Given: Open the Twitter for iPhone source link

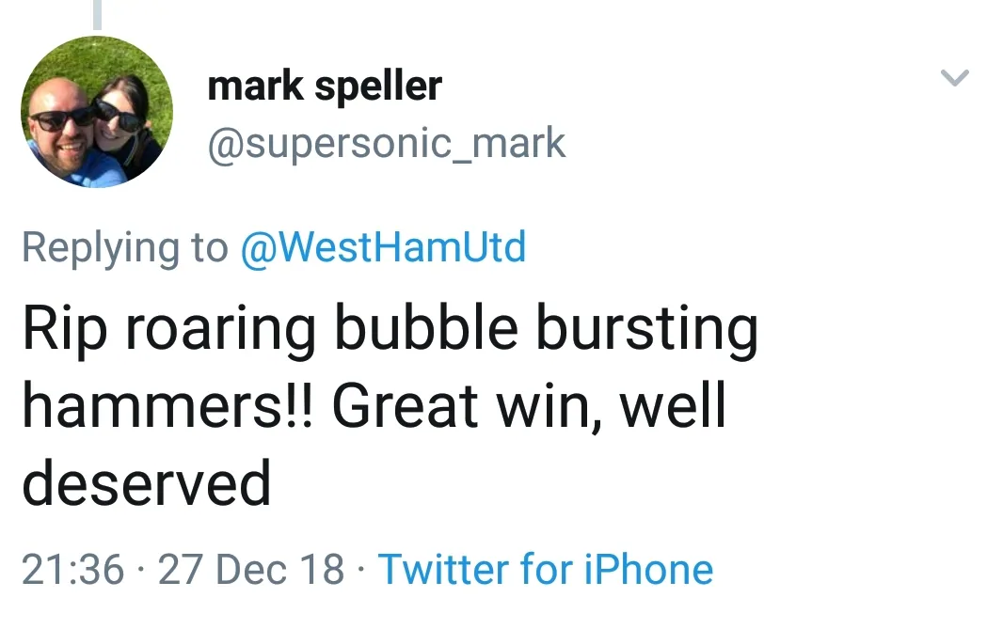Looking at the screenshot, I should coord(545,569).
